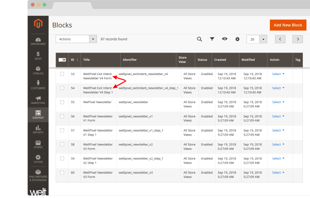Toggle the default view eye icon
Screen dimensions: 310x198
click(x=225, y=39)
